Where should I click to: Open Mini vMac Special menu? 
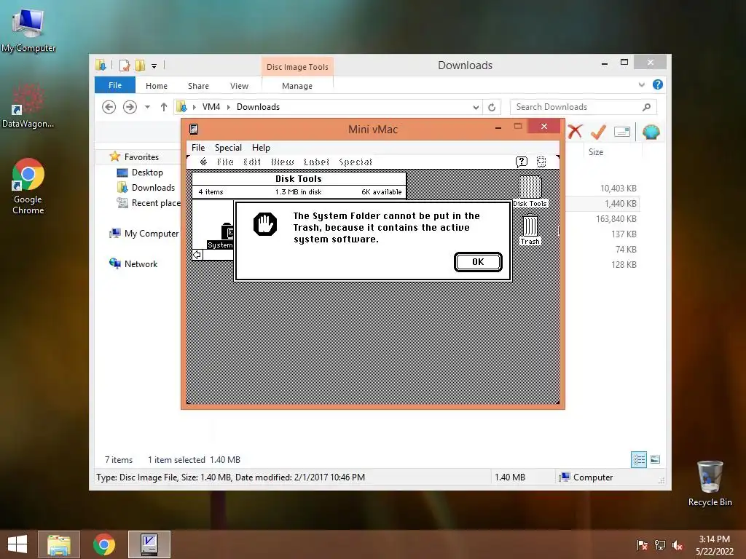click(x=228, y=147)
